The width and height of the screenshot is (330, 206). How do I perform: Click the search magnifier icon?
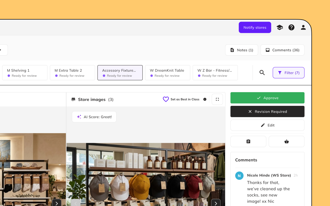tap(262, 73)
